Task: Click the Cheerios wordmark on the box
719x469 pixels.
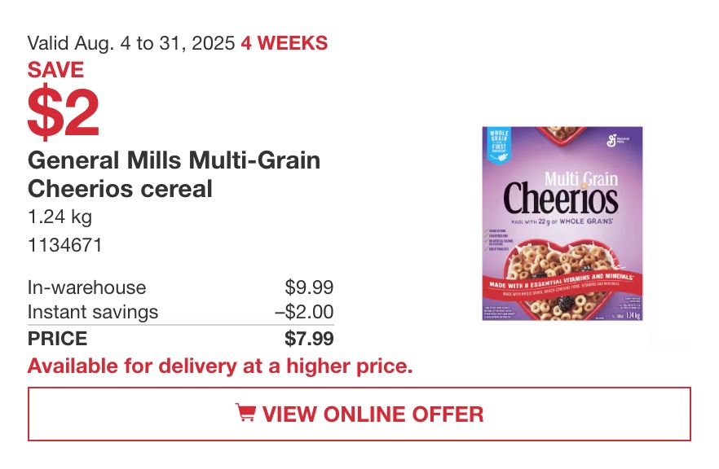Action: pyautogui.click(x=560, y=199)
